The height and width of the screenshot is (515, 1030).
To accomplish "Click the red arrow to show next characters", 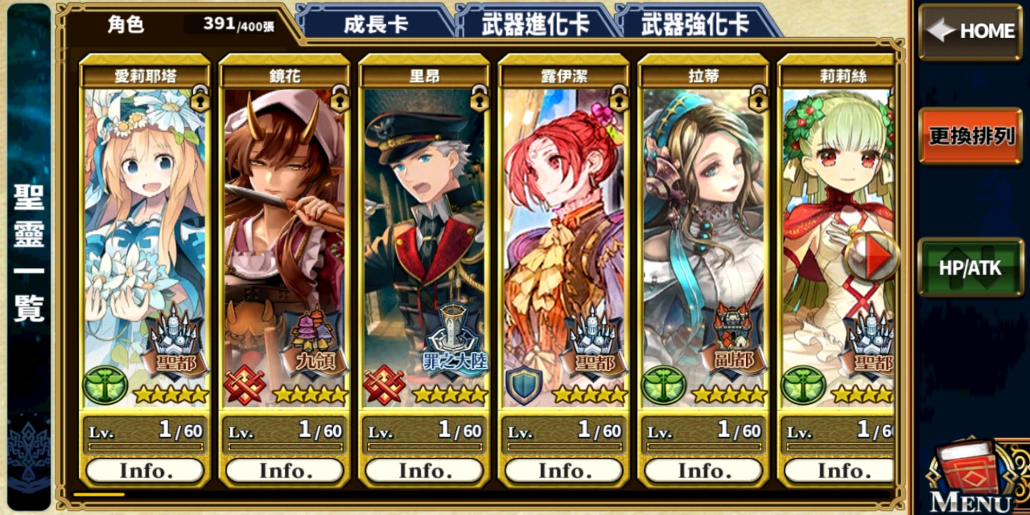I will tap(871, 256).
